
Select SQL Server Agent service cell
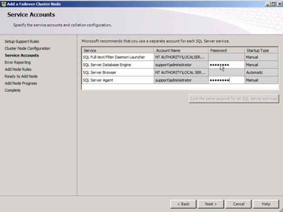pyautogui.click(x=117, y=80)
